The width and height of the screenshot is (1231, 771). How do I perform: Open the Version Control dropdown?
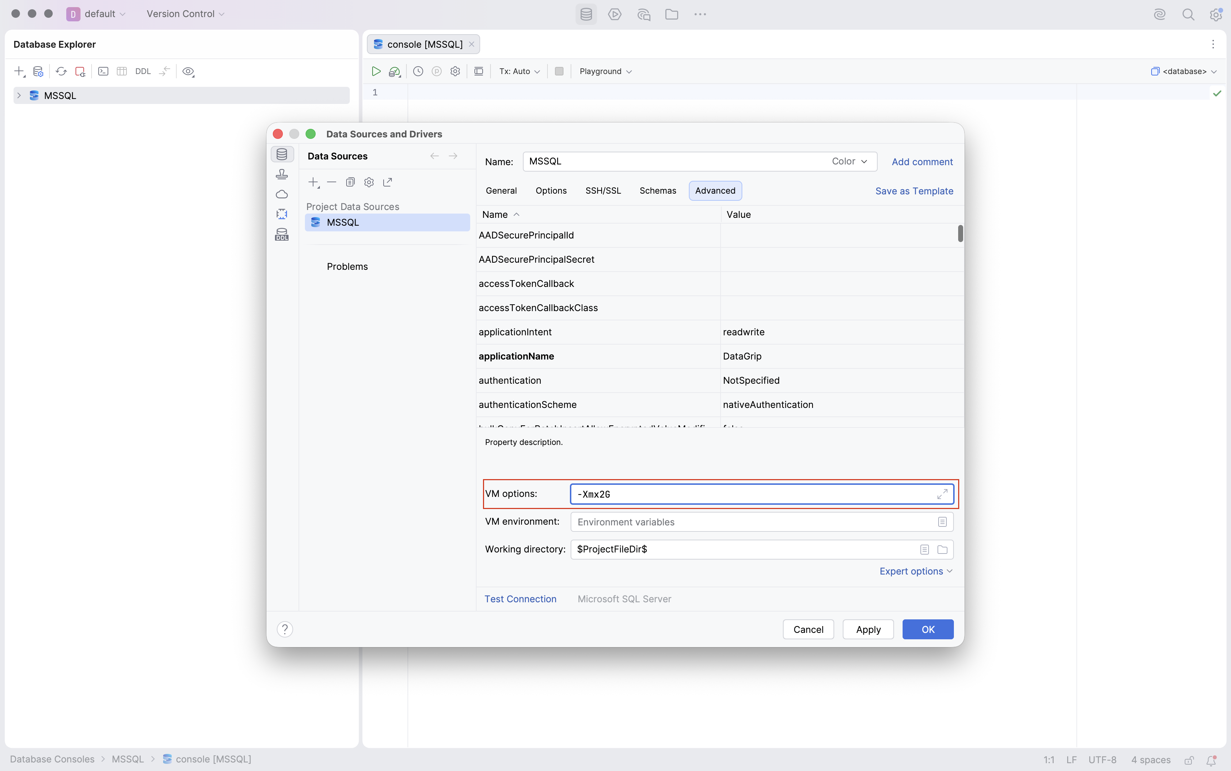186,14
